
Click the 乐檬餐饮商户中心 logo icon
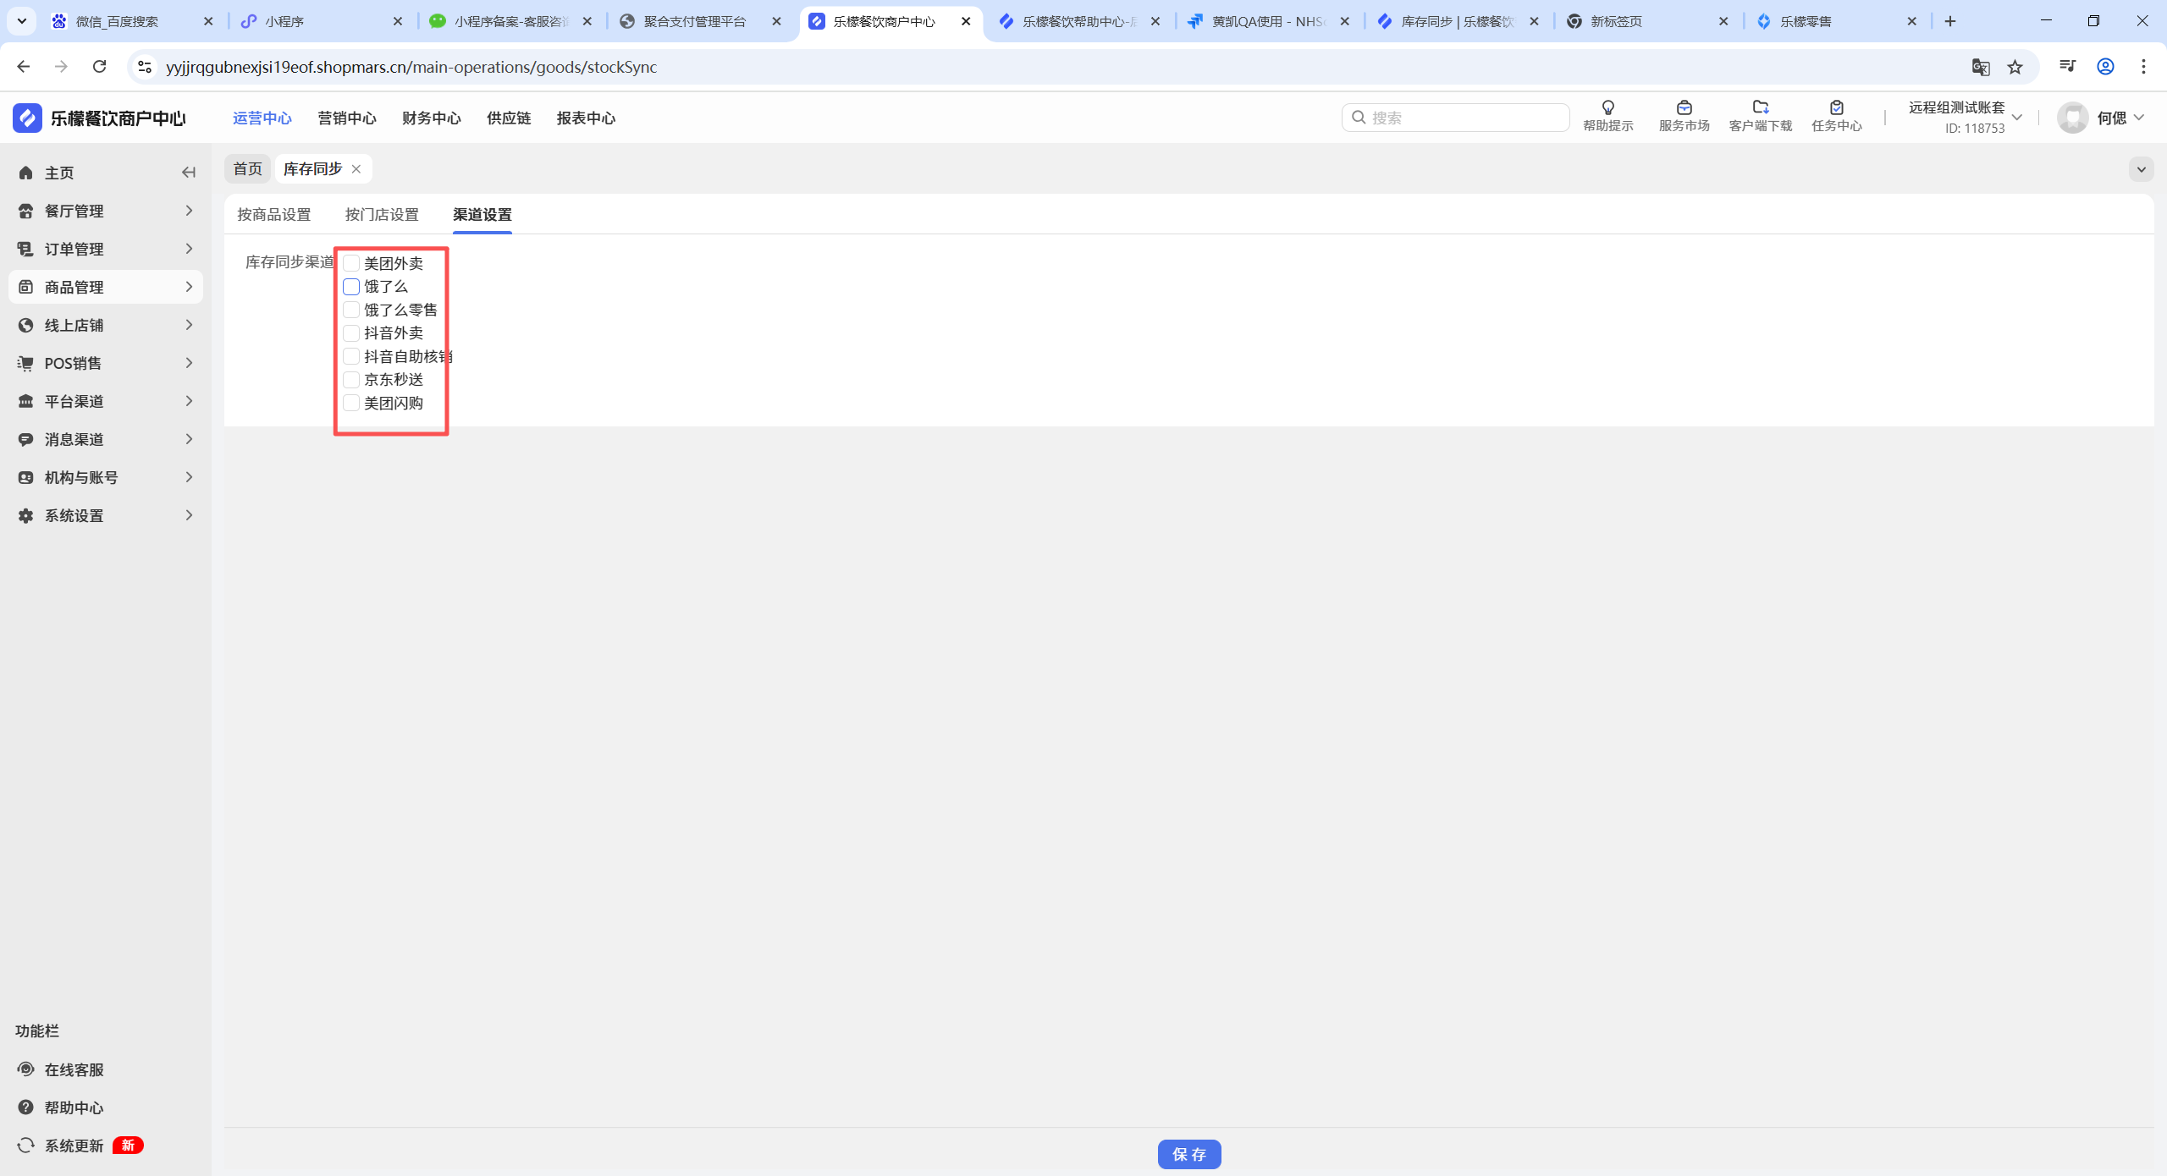point(27,118)
